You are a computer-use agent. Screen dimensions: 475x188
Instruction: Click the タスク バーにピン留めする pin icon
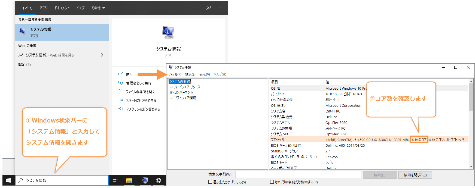click(121, 109)
